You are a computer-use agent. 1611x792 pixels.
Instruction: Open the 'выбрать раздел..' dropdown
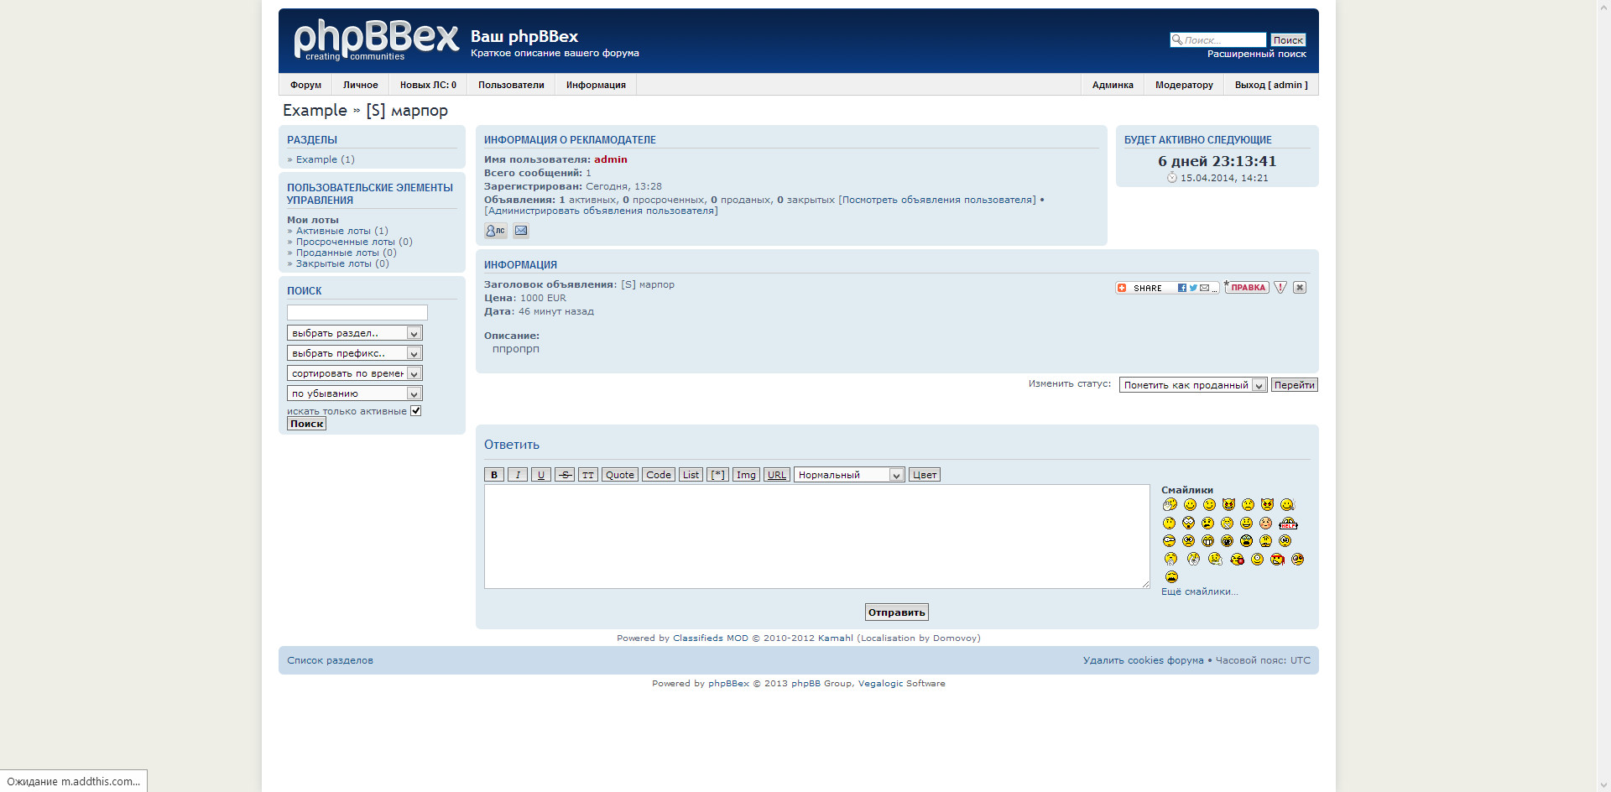tap(354, 333)
